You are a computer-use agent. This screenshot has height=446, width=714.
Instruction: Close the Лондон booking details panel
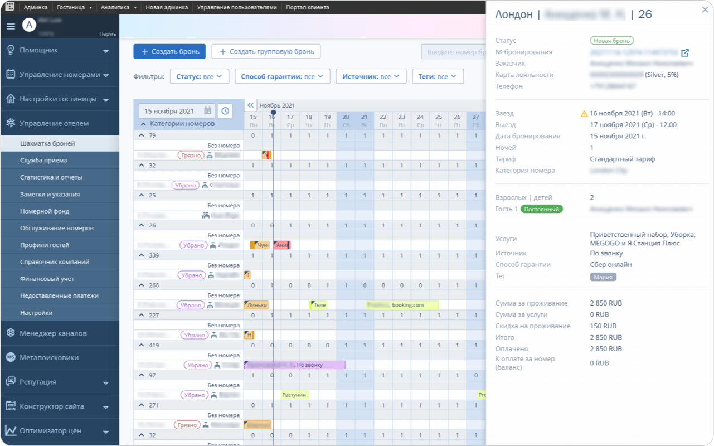click(x=705, y=9)
